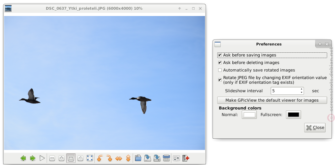Toggle fit image to window icon
Viewport: 335px width, 165px height.
click(x=71, y=158)
